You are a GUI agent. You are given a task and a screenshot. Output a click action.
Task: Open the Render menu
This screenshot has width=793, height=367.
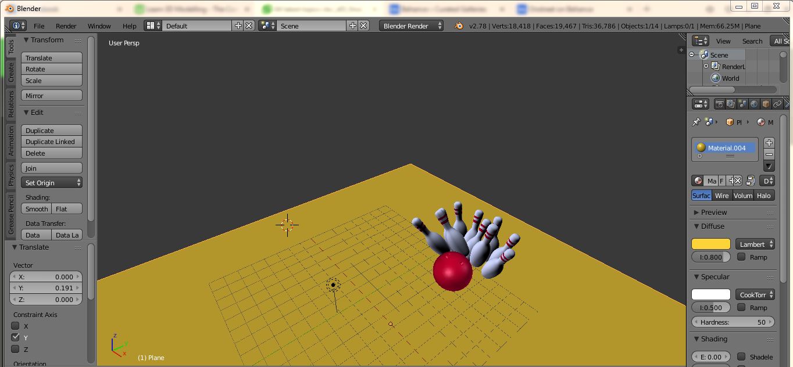click(66, 26)
